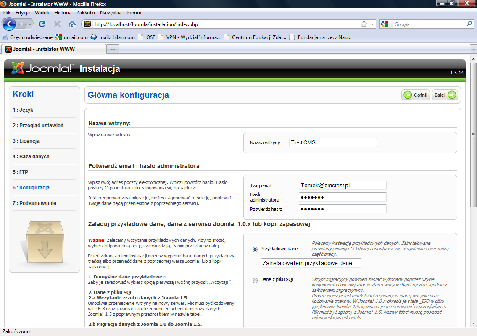Click step 1 : Język

pyautogui.click(x=23, y=110)
